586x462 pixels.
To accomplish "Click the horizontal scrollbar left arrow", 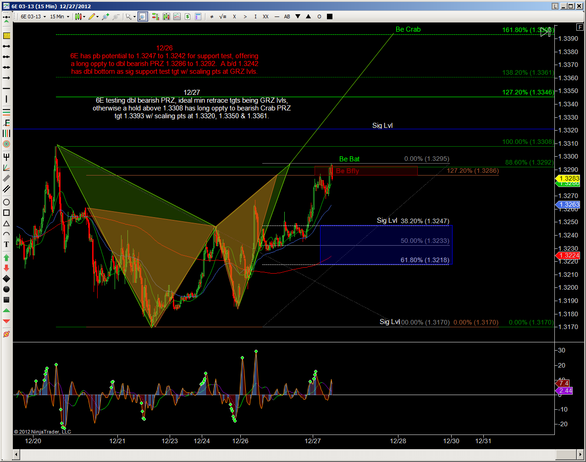I will (17, 455).
